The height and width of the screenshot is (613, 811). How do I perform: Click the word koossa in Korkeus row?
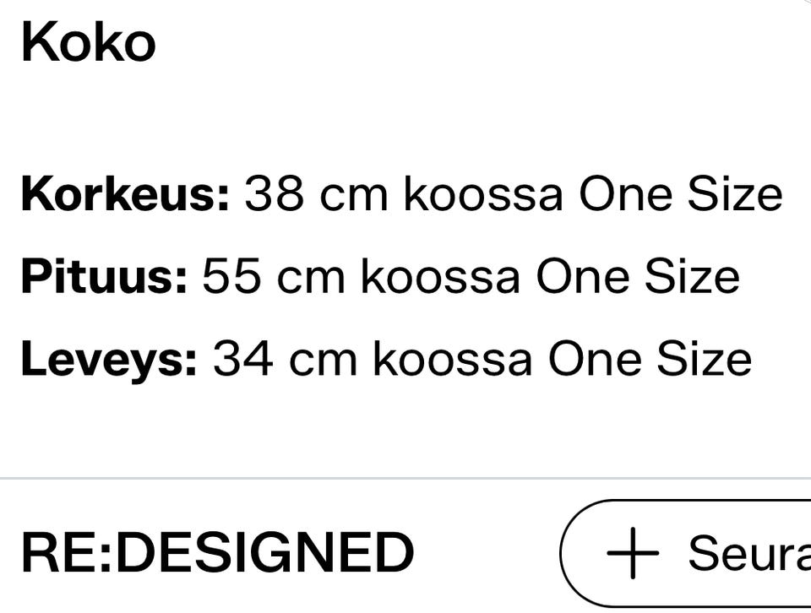(x=482, y=194)
